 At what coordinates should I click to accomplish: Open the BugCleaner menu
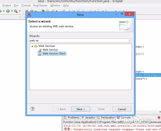pyautogui.click(x=40, y=5)
